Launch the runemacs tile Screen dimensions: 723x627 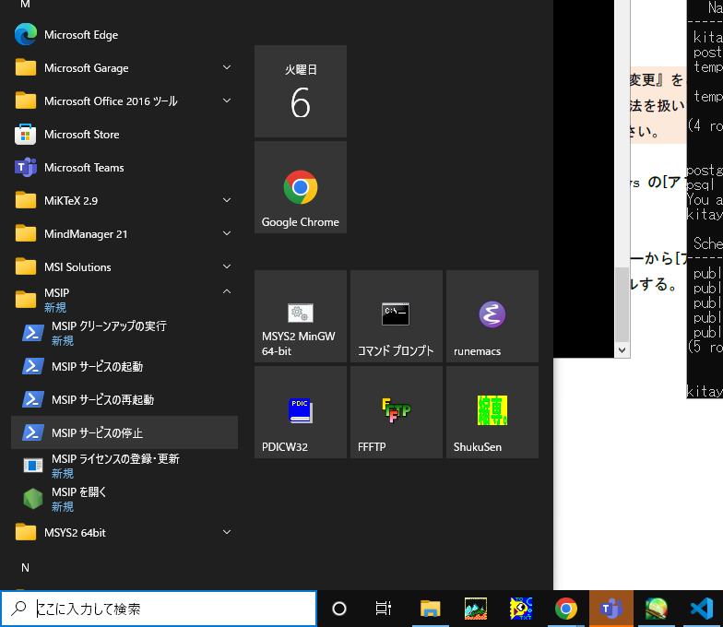[492, 316]
